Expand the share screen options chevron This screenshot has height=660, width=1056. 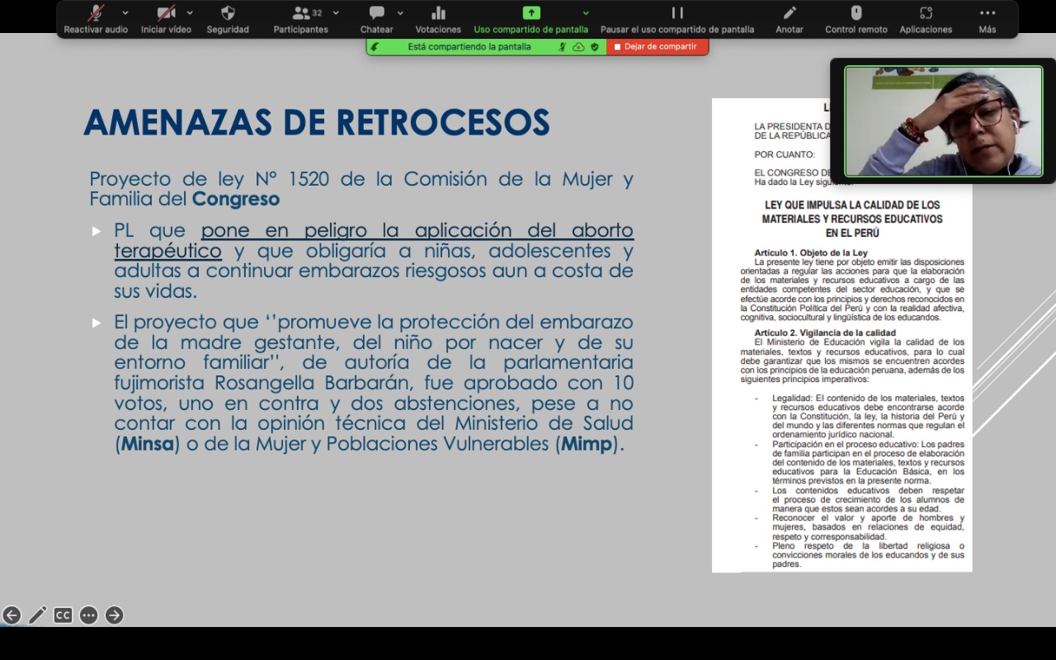(586, 13)
